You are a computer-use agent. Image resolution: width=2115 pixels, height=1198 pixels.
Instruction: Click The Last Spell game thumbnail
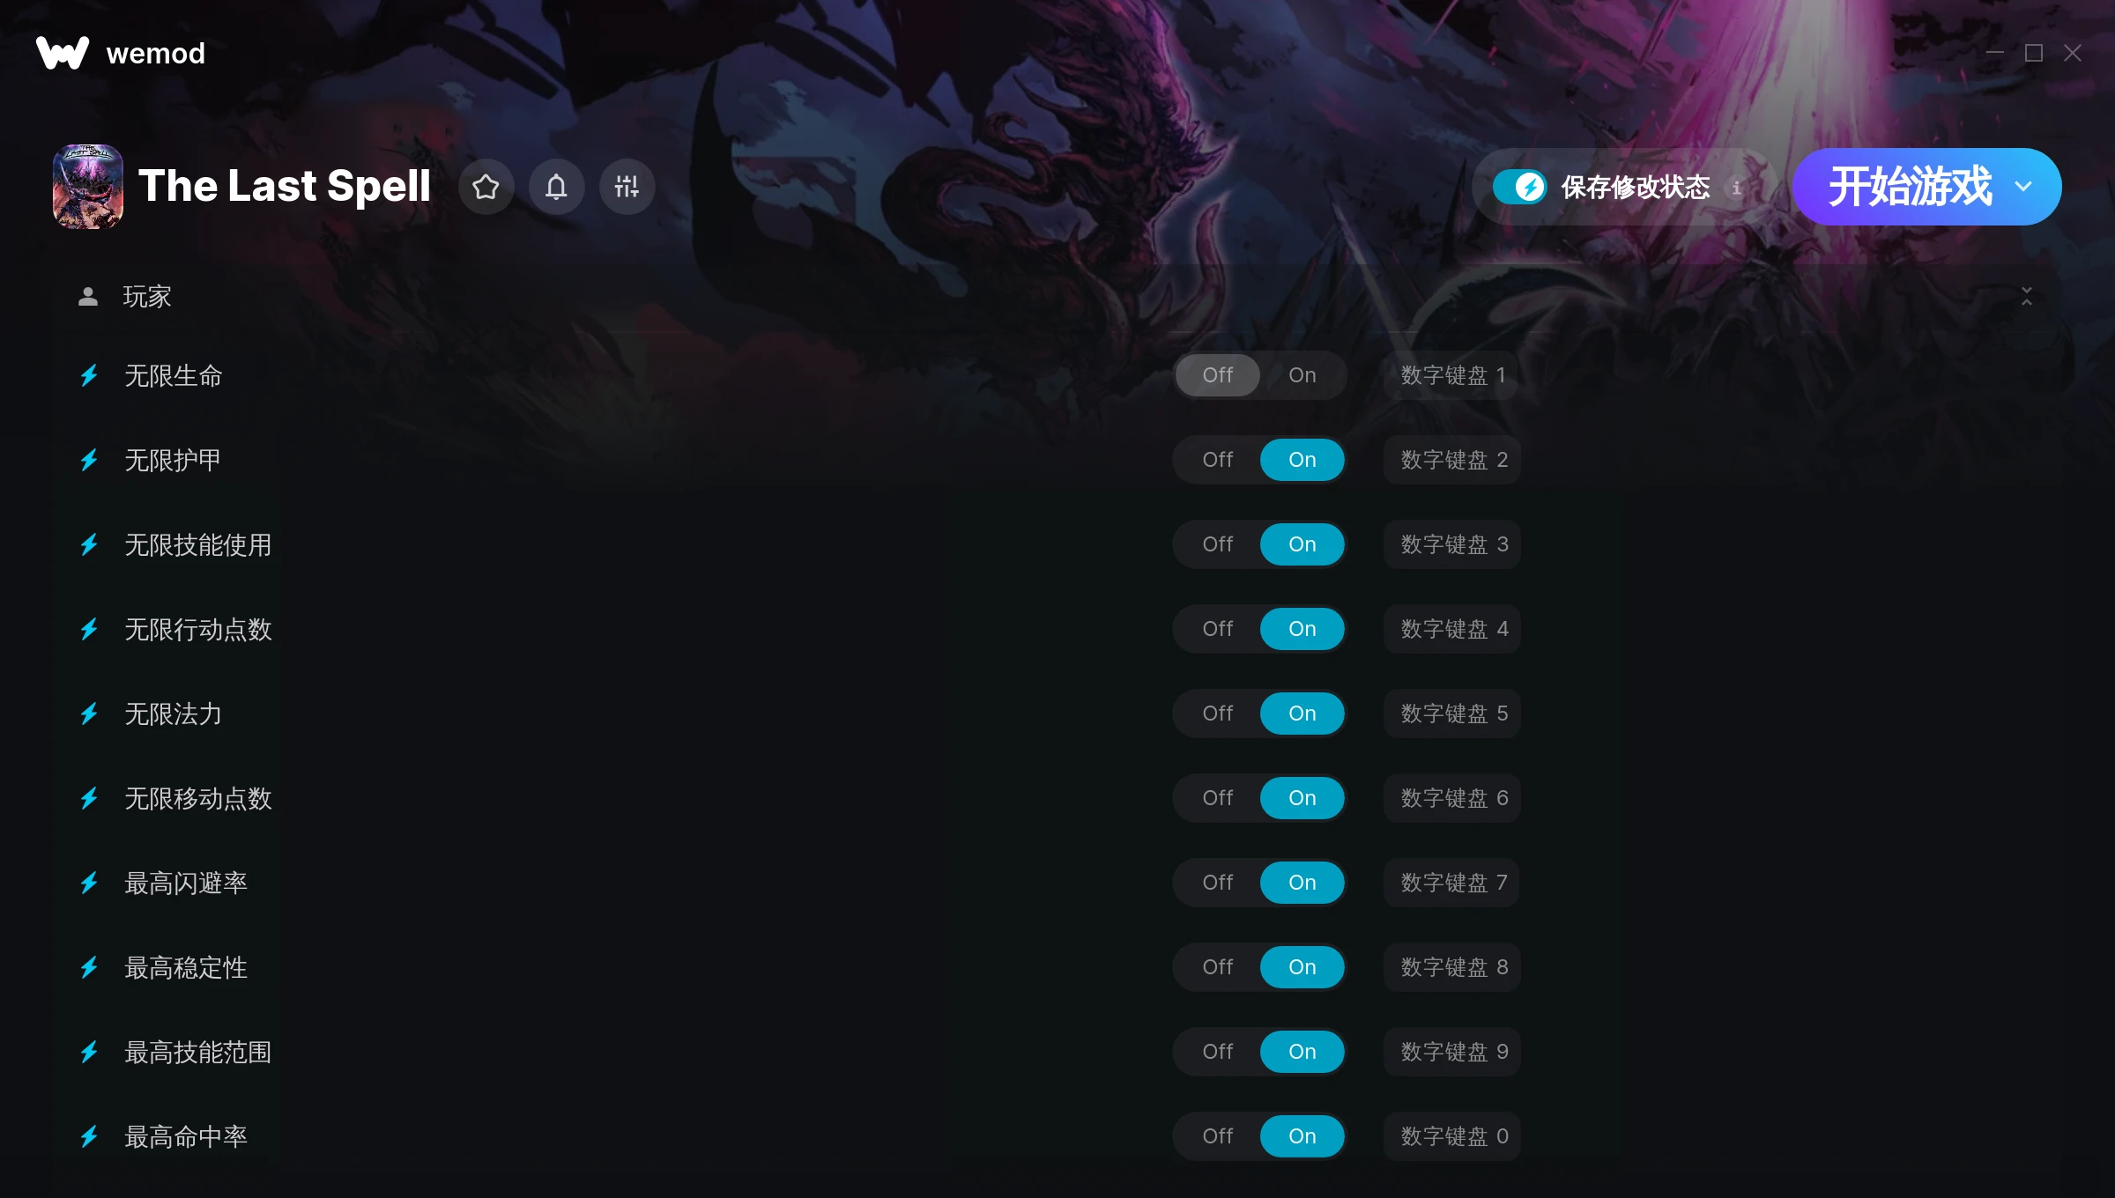[88, 187]
